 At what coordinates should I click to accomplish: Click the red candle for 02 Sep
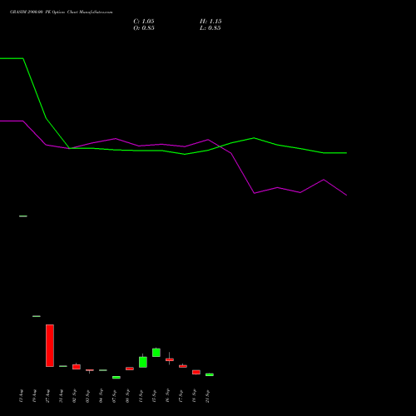(x=77, y=367)
